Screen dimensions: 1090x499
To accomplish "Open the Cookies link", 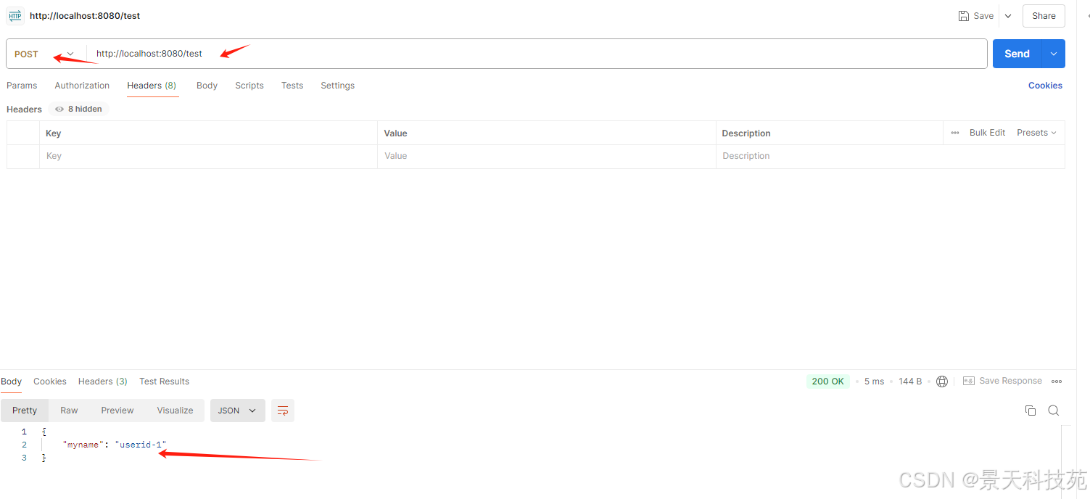I will [1045, 86].
